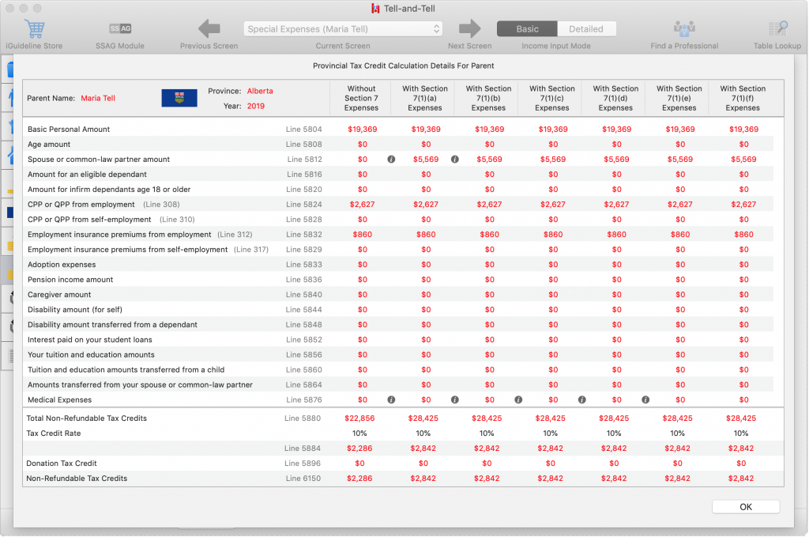The height and width of the screenshot is (537, 809).
Task: Click Alberta flag icon
Action: 179,98
